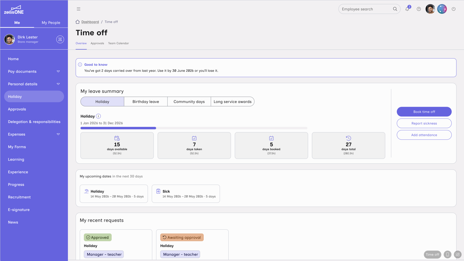The height and width of the screenshot is (261, 464).
Task: Select the Holiday segment in My leave summary
Action: pyautogui.click(x=102, y=102)
